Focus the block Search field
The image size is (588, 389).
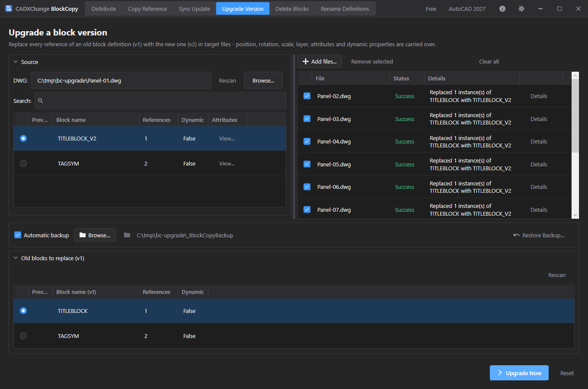click(x=160, y=101)
